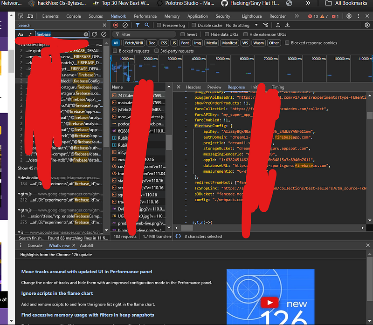Open DevTools settings gear icon

pyautogui.click(x=349, y=16)
